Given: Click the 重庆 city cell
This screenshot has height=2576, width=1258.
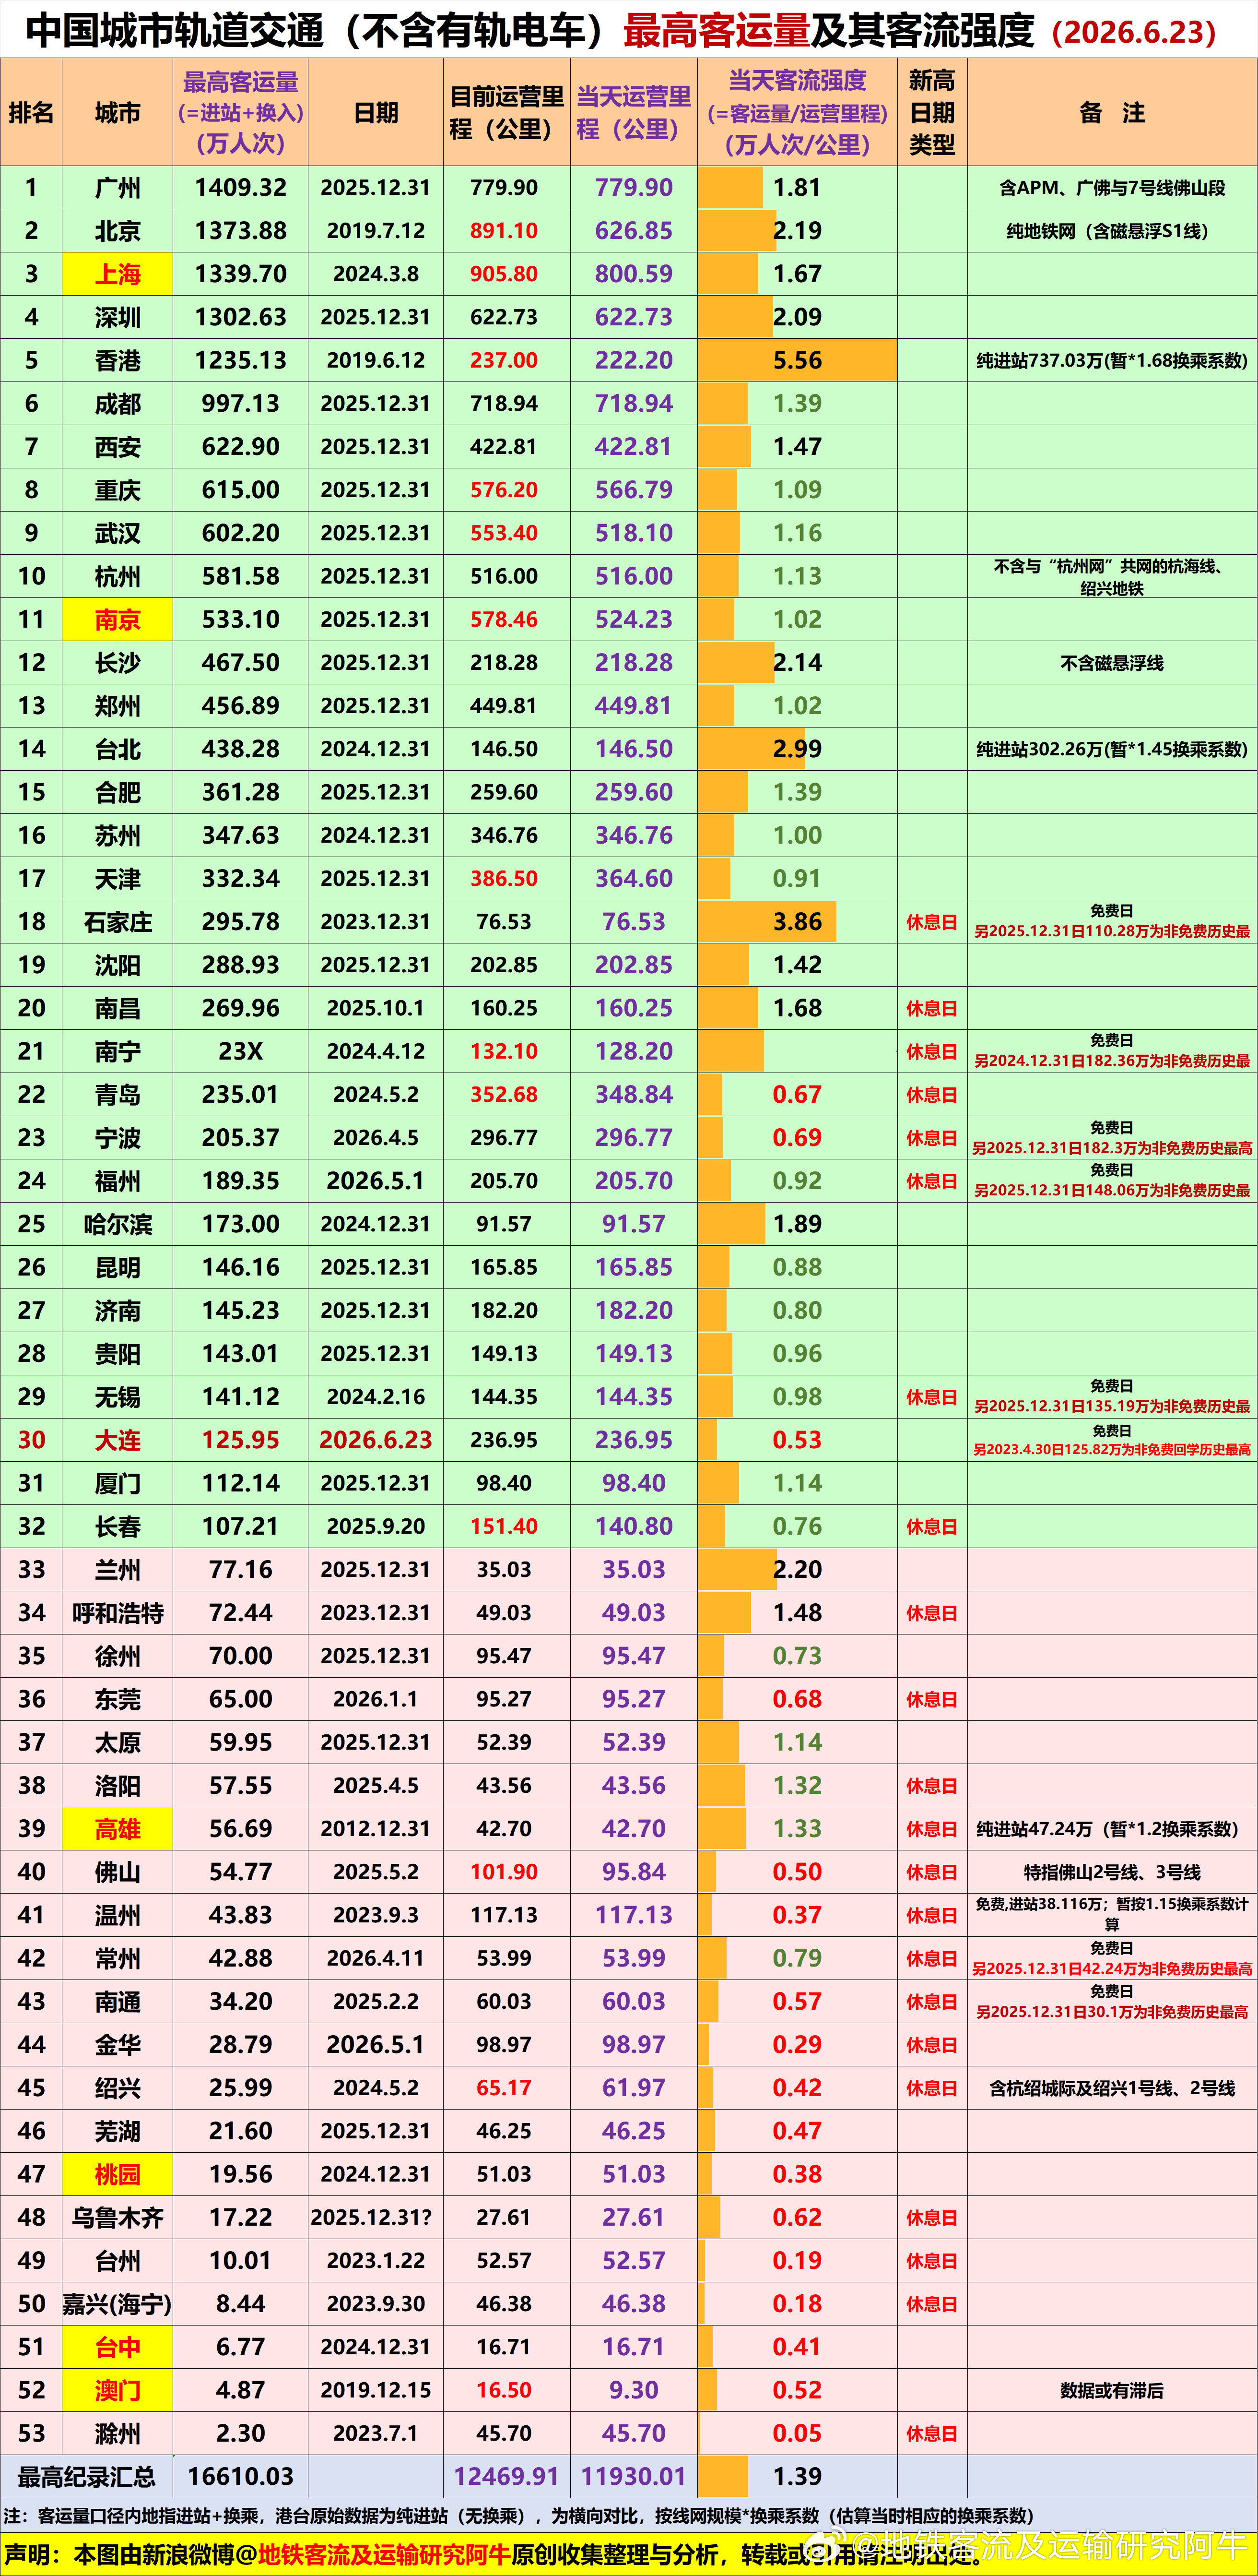Looking at the screenshot, I should [x=118, y=490].
